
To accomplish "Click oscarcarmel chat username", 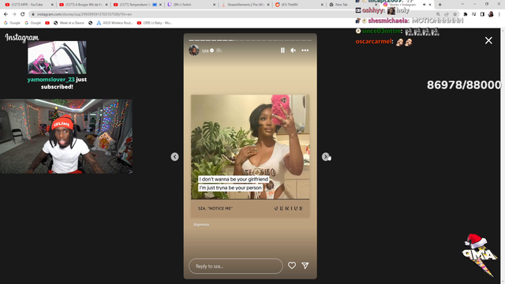I will [x=373, y=41].
